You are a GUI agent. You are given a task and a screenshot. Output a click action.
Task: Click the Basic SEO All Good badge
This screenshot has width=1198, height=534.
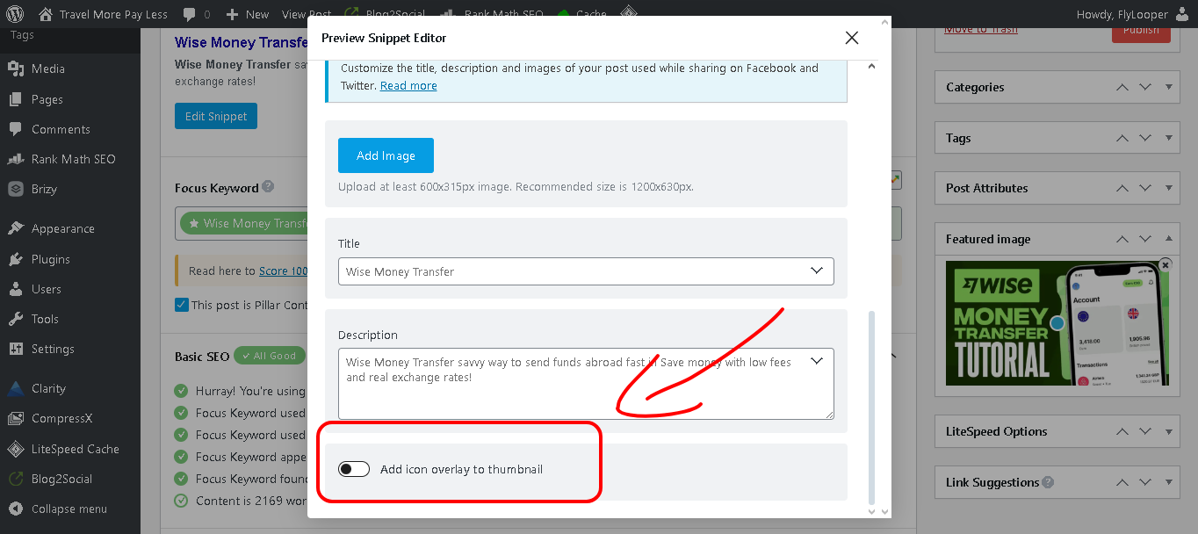(269, 356)
